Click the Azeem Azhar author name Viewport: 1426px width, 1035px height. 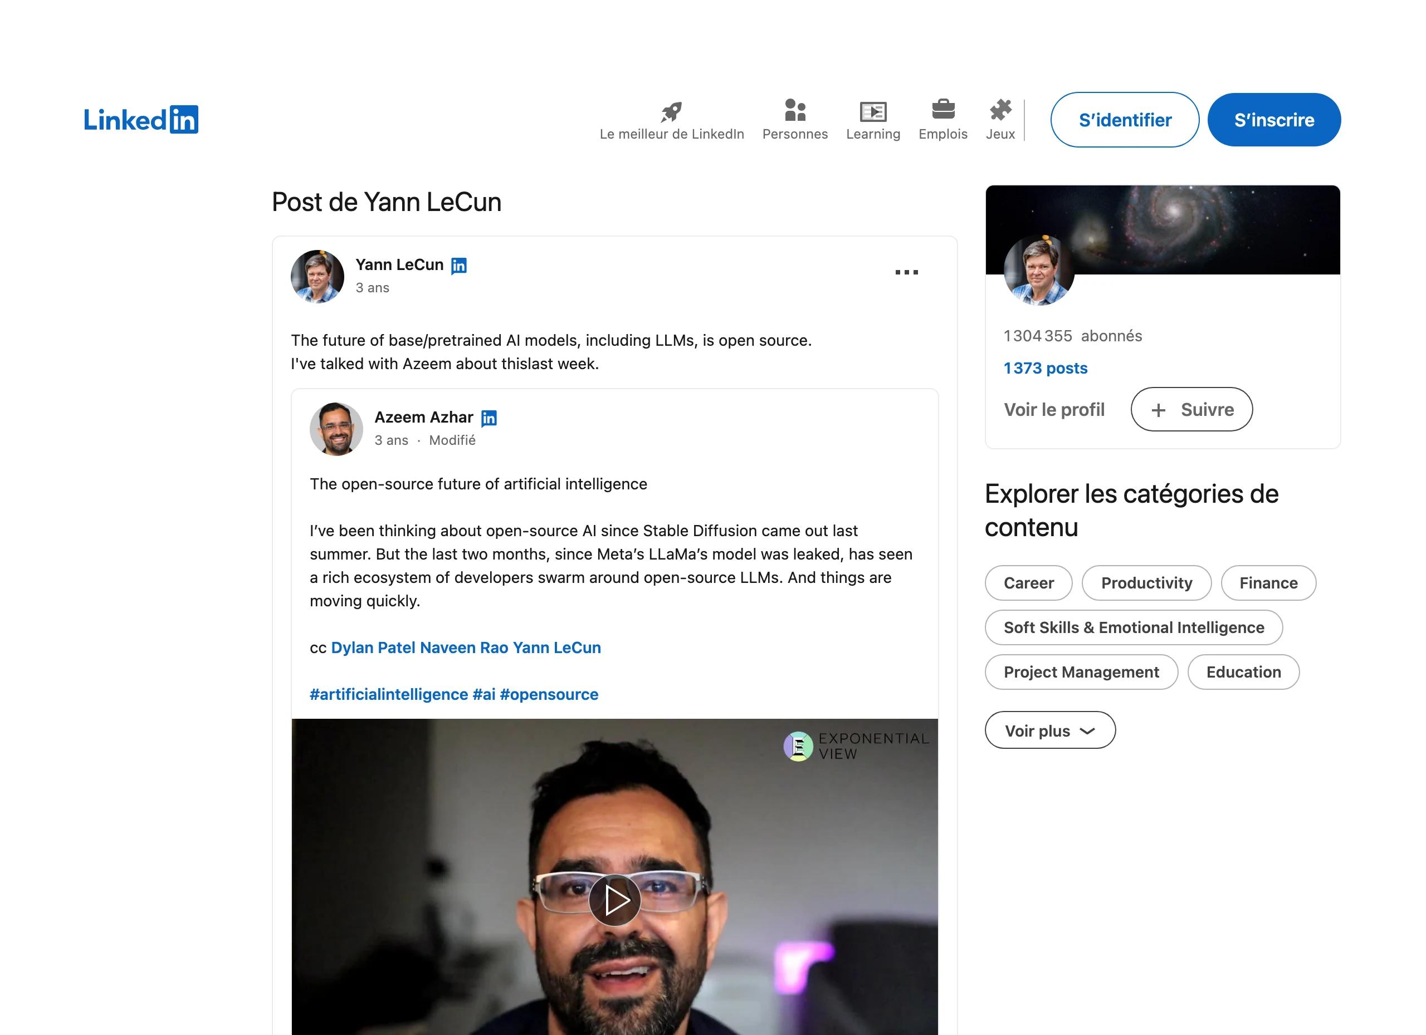click(424, 417)
